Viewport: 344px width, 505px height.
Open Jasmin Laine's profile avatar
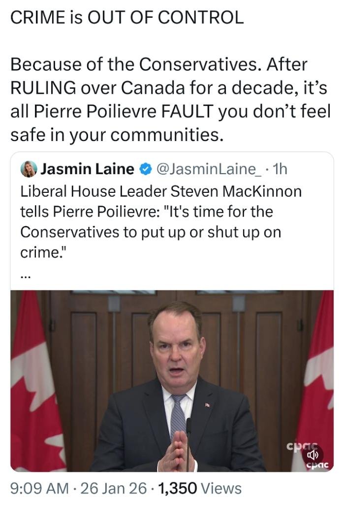[x=29, y=169]
